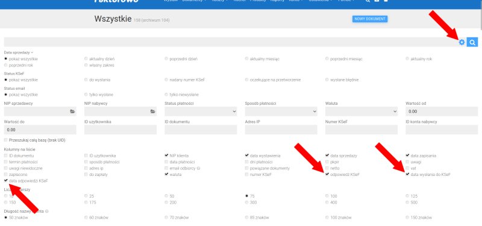Click the ID dokumentu filter input field
Image resolution: width=482 pixels, height=226 pixels.
pyautogui.click(x=201, y=130)
